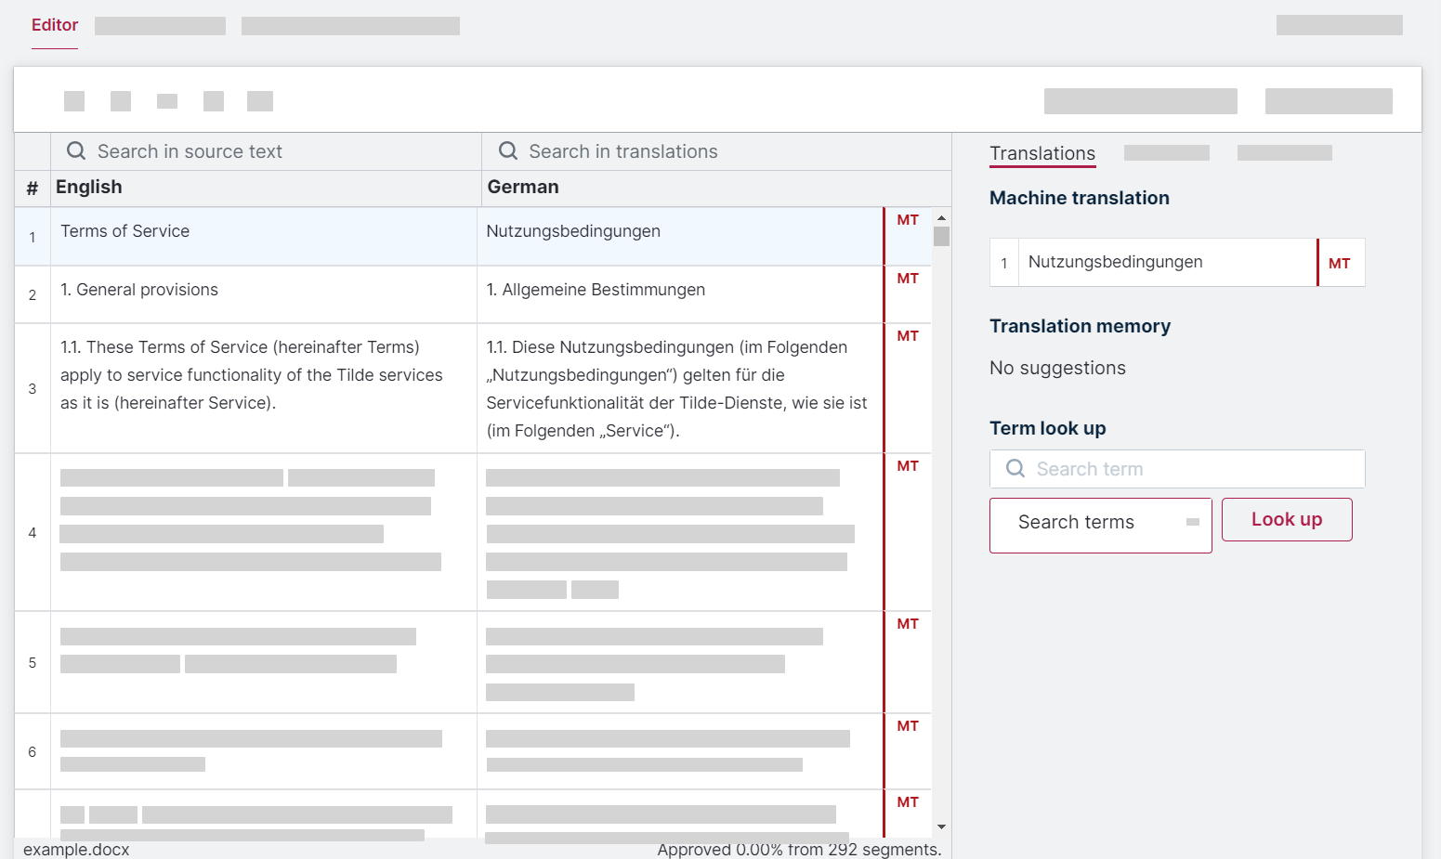Select segment row number 4
This screenshot has height=859, width=1441.
[33, 532]
